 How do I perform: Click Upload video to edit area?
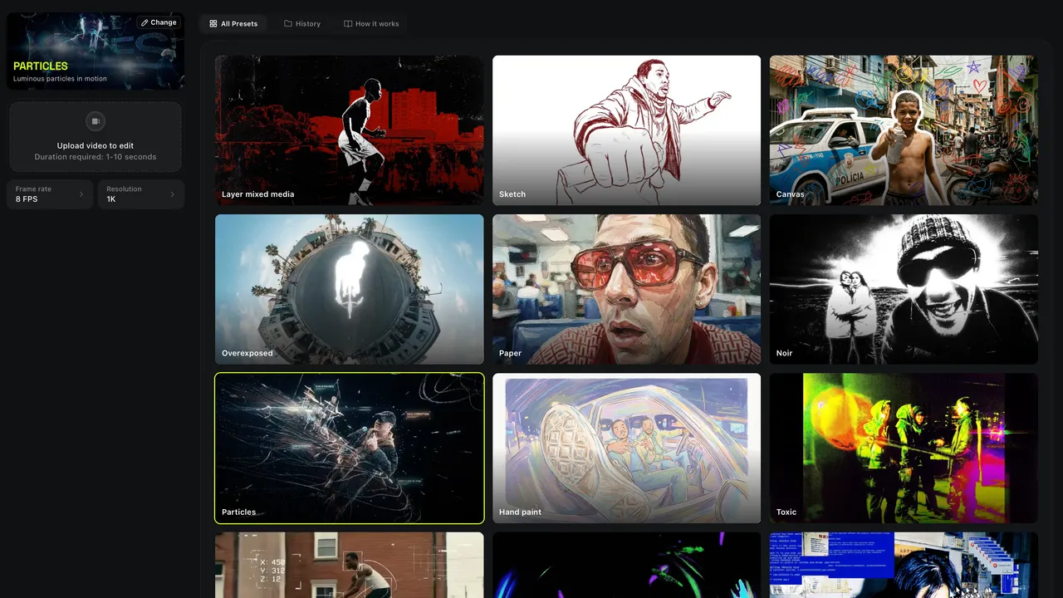96,137
